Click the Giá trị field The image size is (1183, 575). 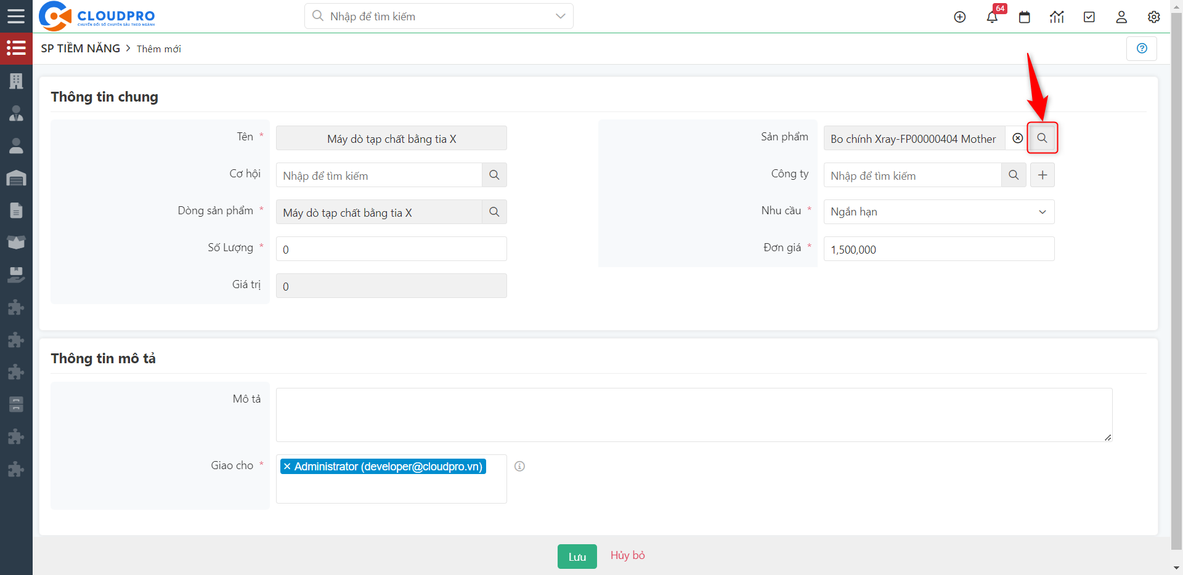coord(391,286)
